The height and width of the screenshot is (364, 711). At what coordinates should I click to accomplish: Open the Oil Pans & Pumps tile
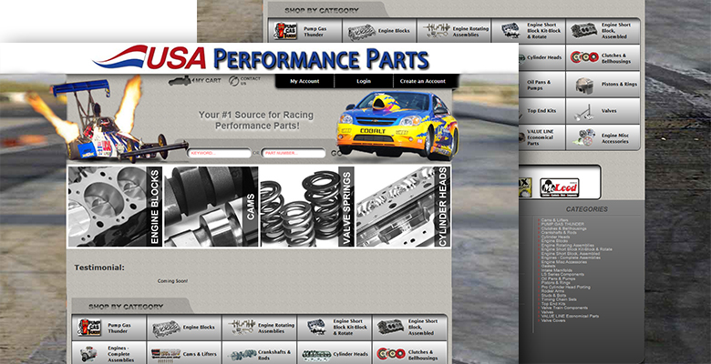pyautogui.click(x=542, y=85)
